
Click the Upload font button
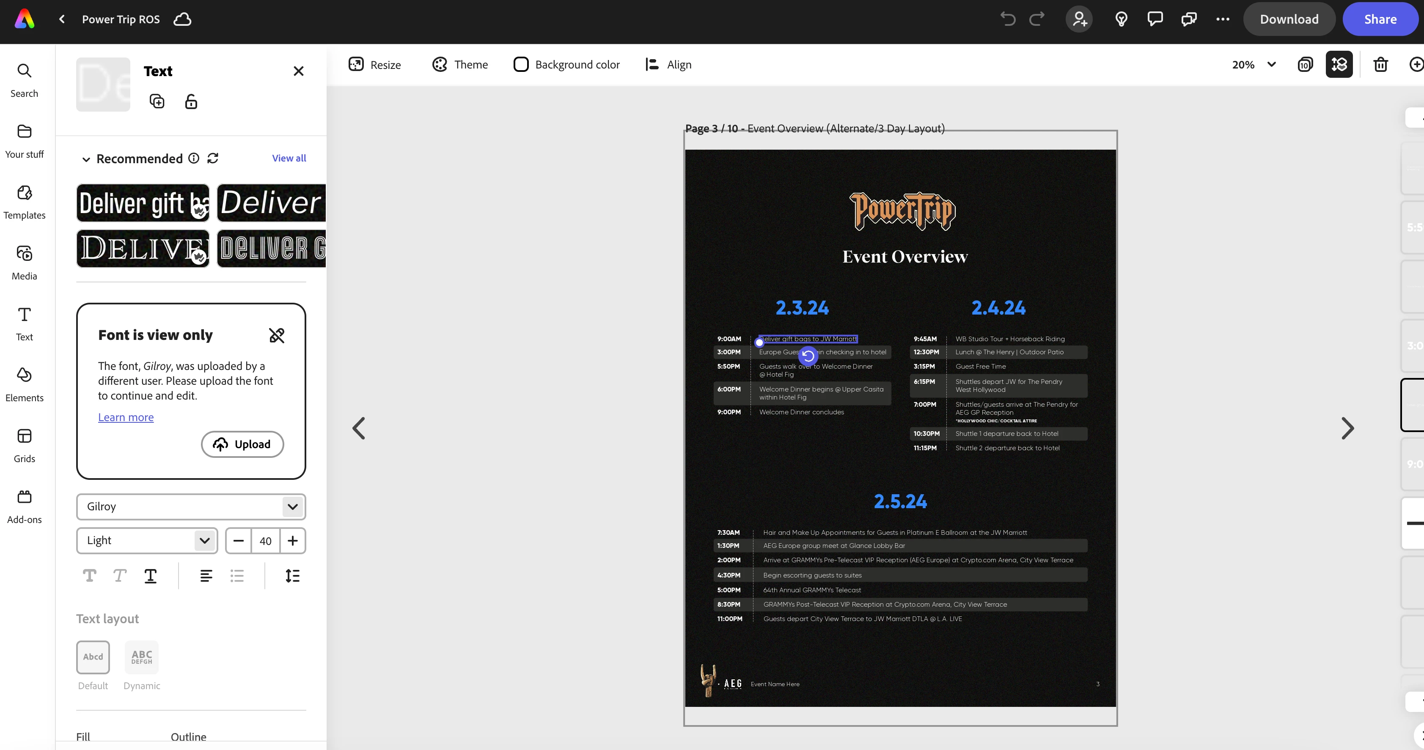[242, 444]
